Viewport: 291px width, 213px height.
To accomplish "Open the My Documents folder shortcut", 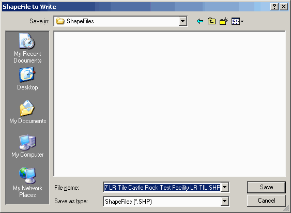I will 27,112.
